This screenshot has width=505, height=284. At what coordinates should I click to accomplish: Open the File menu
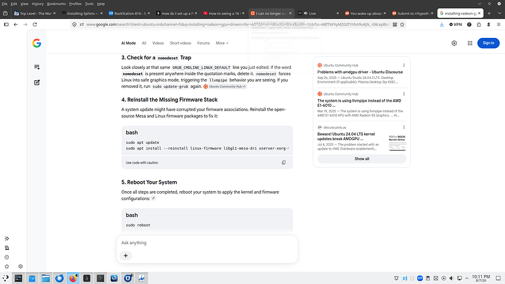point(4,4)
